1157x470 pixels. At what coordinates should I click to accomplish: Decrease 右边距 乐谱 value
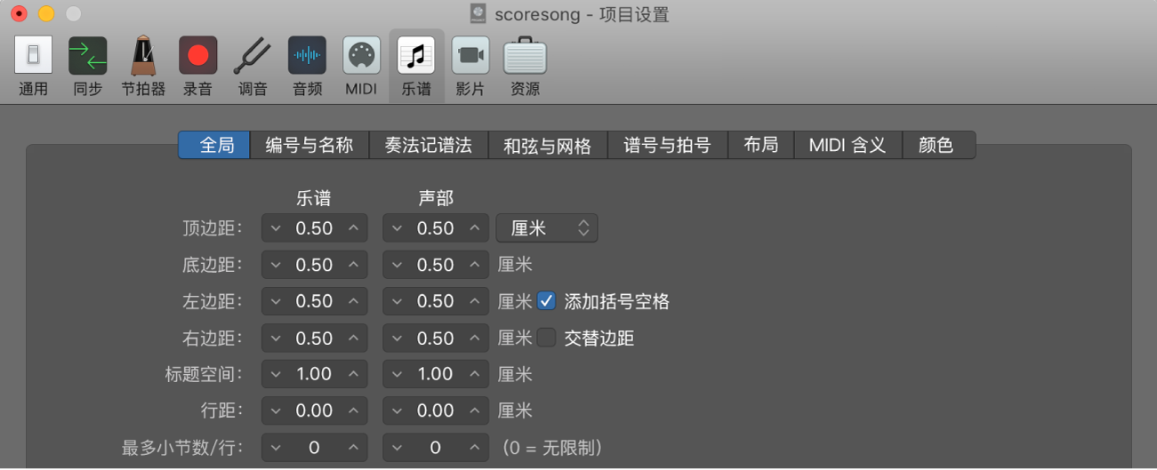(x=275, y=338)
